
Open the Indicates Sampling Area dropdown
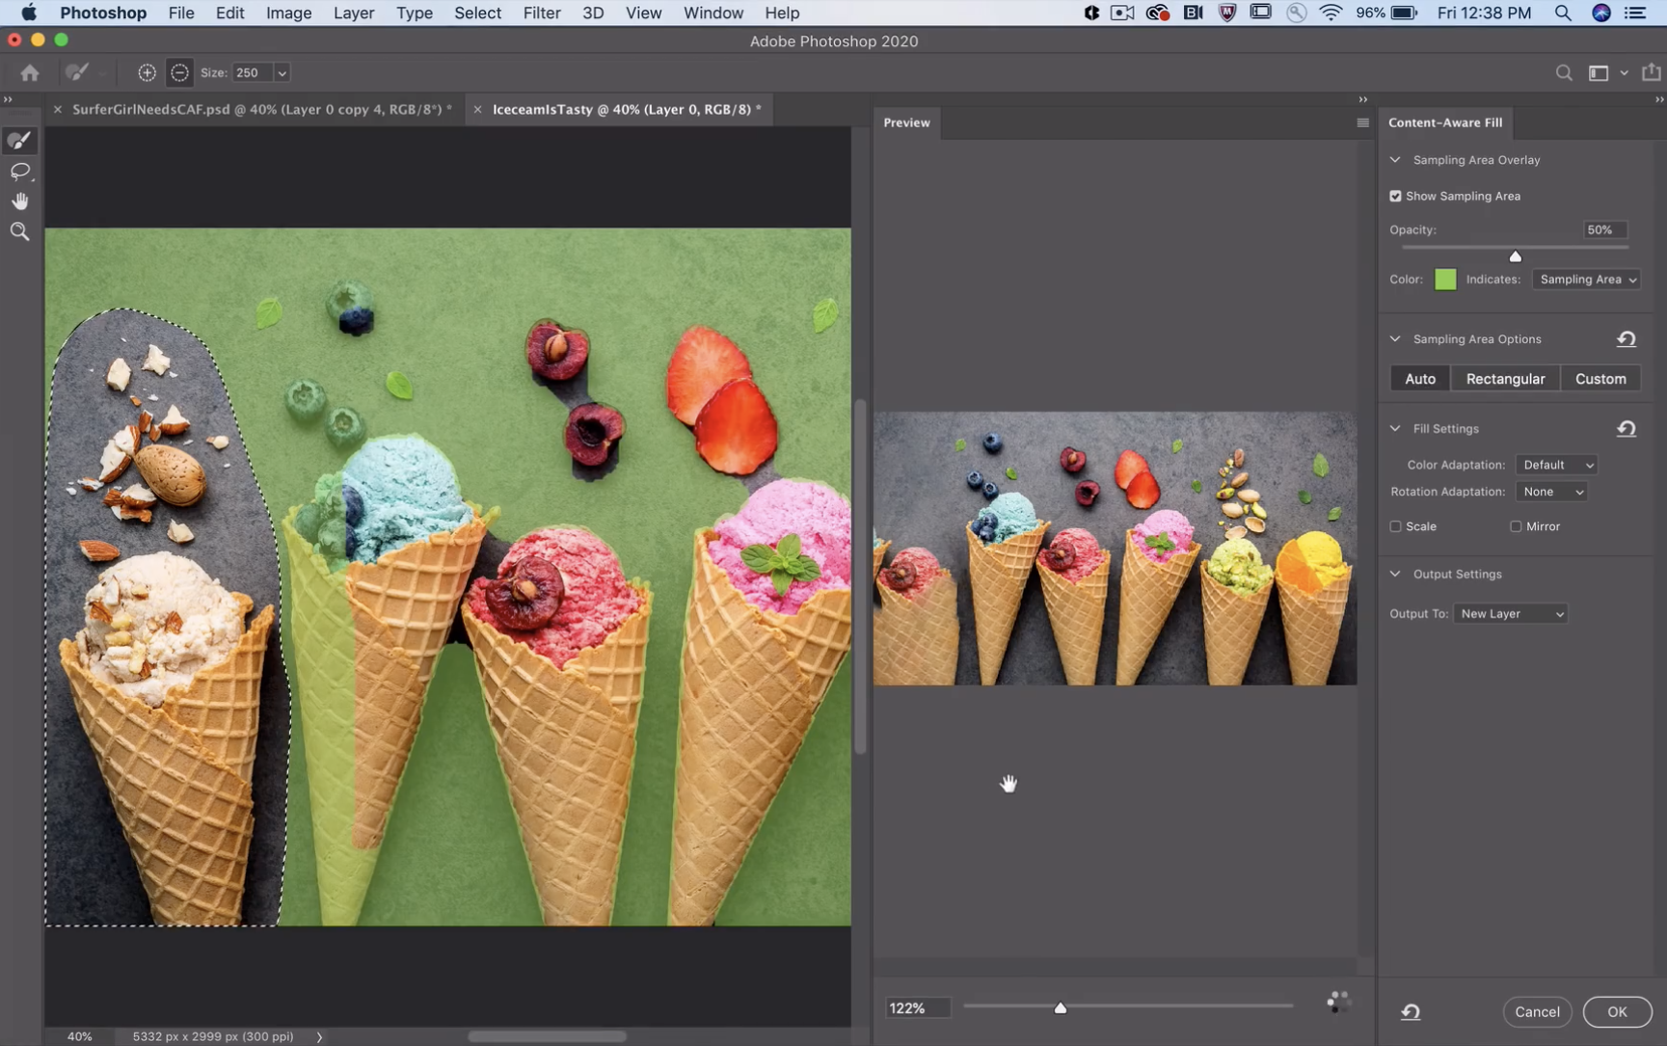1586,280
